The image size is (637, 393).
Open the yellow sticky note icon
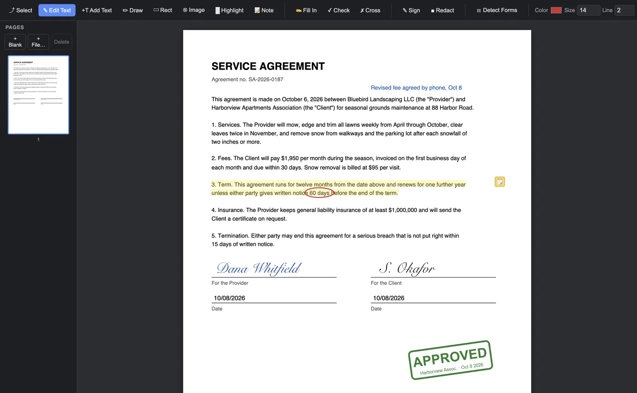[500, 182]
